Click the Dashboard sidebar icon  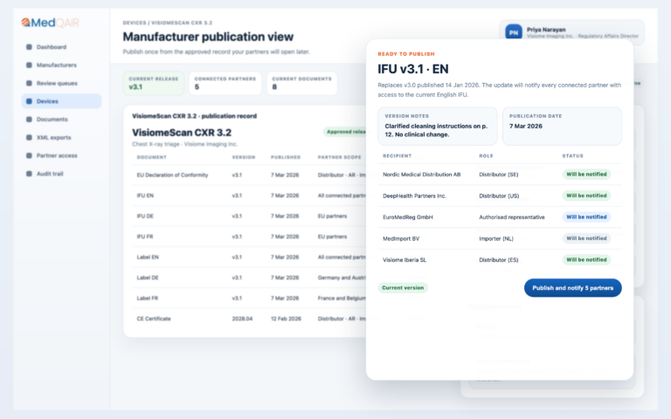pyautogui.click(x=29, y=47)
